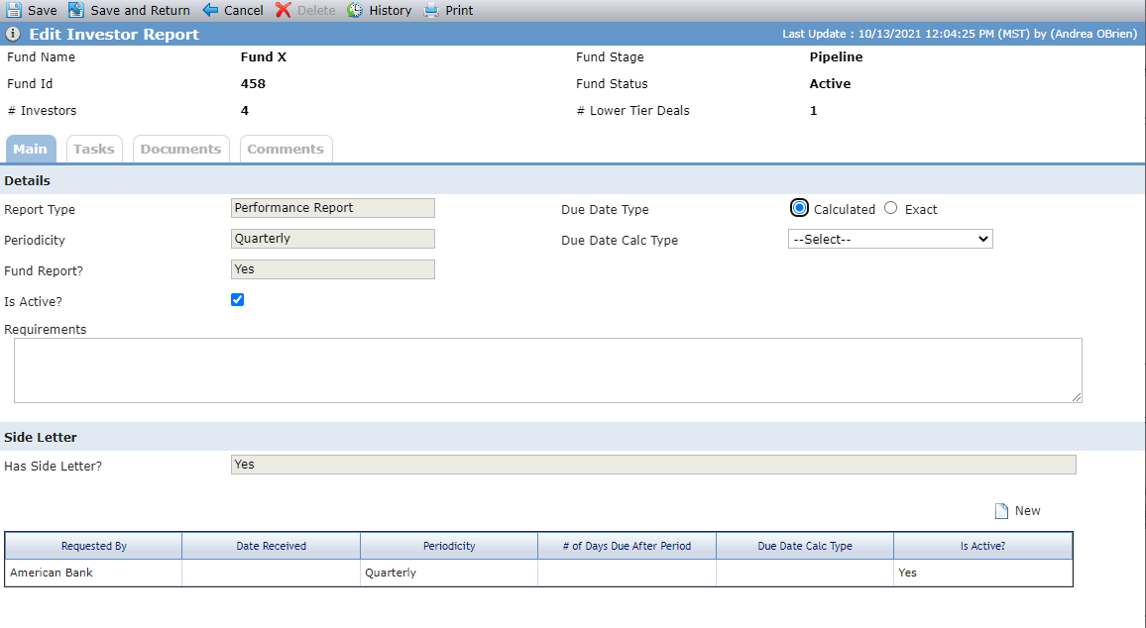The width and height of the screenshot is (1146, 628).
Task: Click the Save and Return icon
Action: pos(76,10)
